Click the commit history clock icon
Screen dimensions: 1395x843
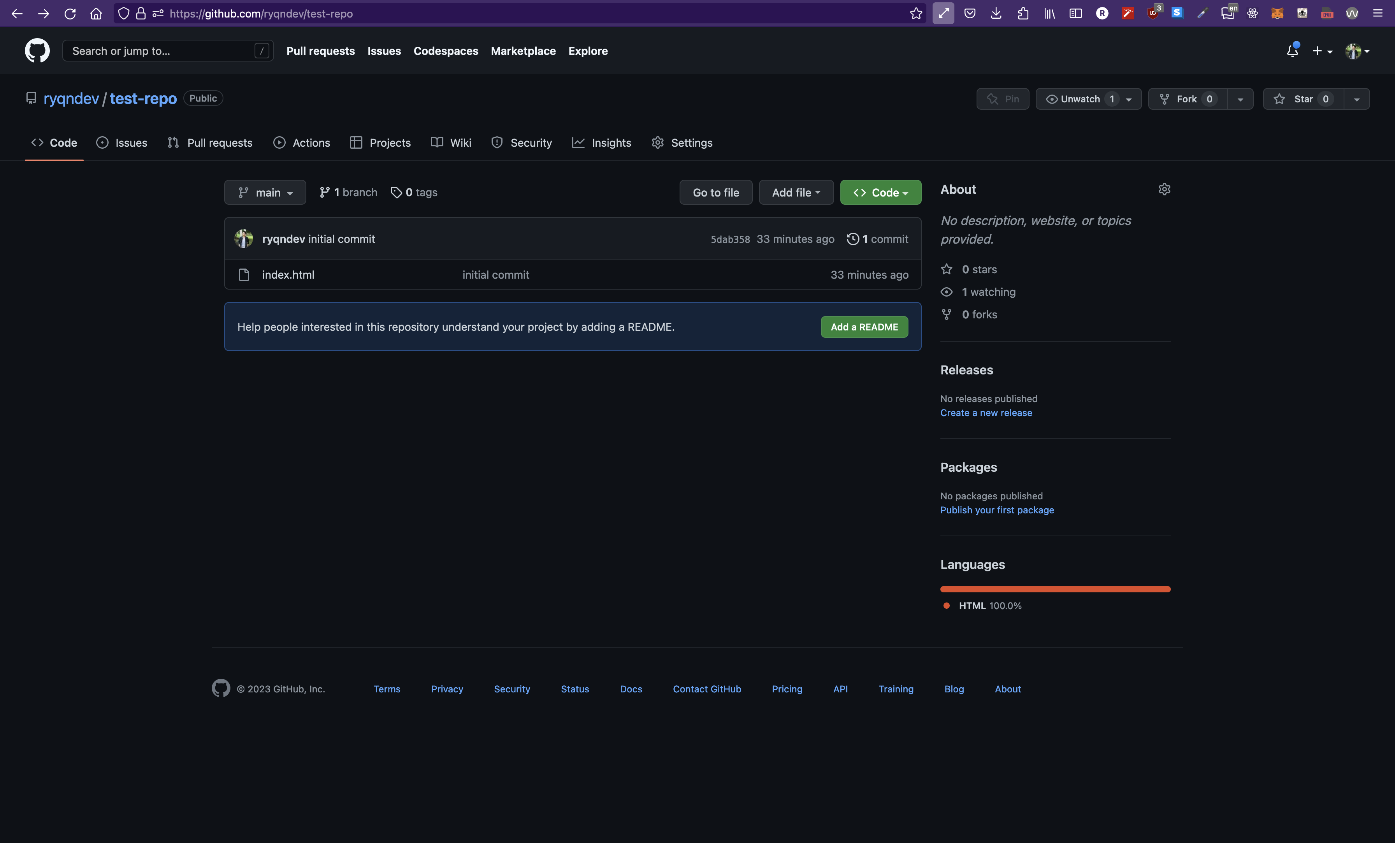[853, 239]
